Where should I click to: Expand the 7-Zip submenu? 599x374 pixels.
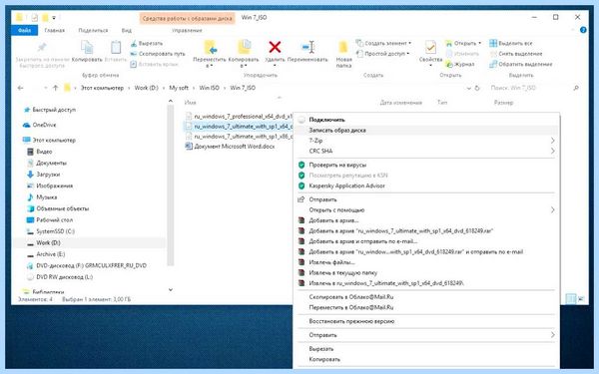(426, 141)
